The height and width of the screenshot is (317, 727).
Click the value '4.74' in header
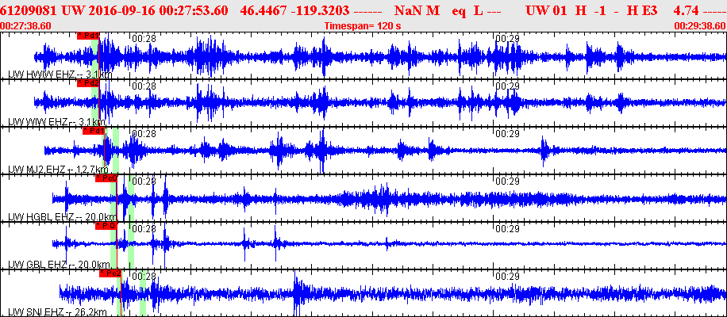coord(685,10)
